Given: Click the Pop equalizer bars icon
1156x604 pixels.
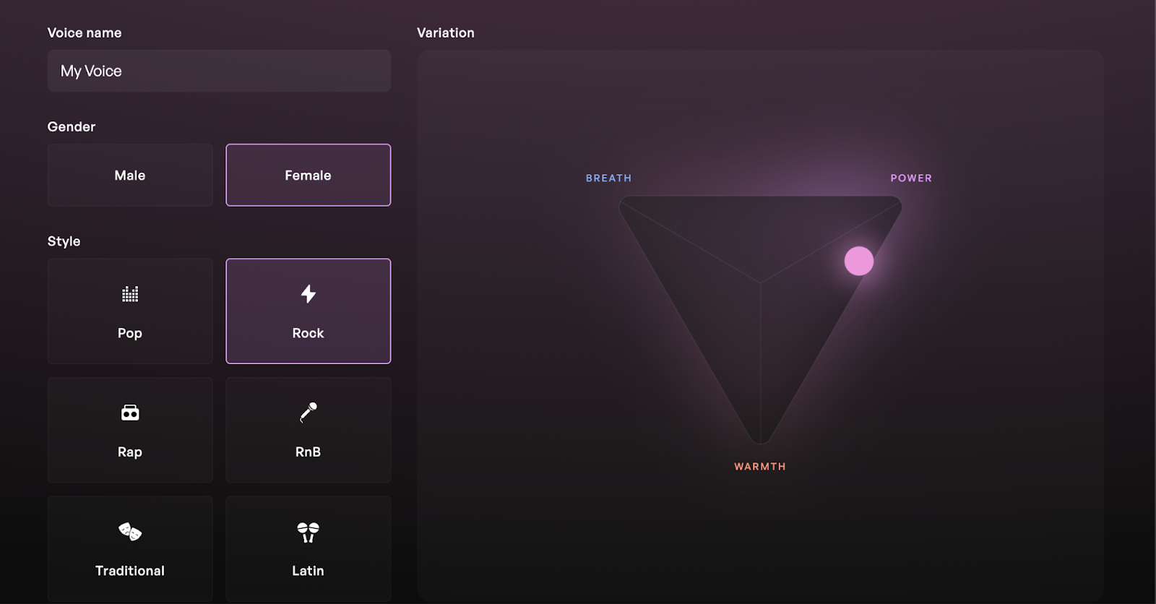Looking at the screenshot, I should click(x=130, y=294).
